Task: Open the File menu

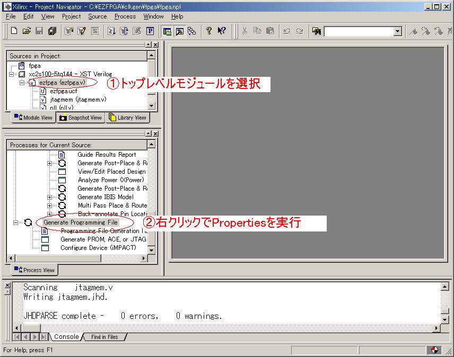Action: click(11, 16)
